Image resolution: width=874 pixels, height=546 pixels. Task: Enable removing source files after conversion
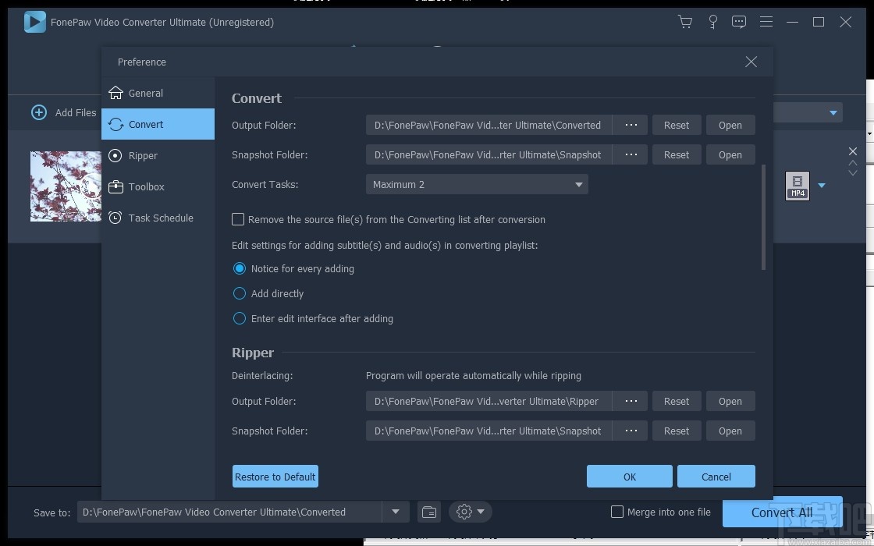(x=238, y=219)
